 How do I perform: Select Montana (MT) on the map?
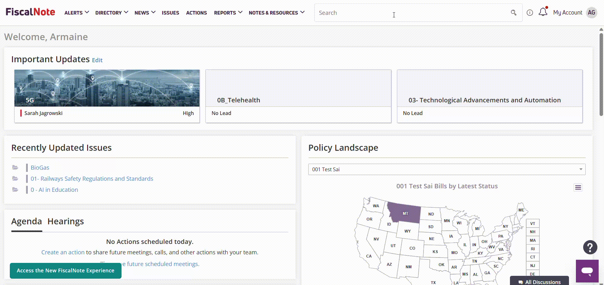[x=405, y=213]
